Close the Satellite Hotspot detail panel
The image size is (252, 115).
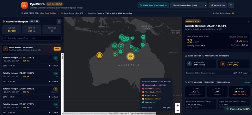pos(249,21)
